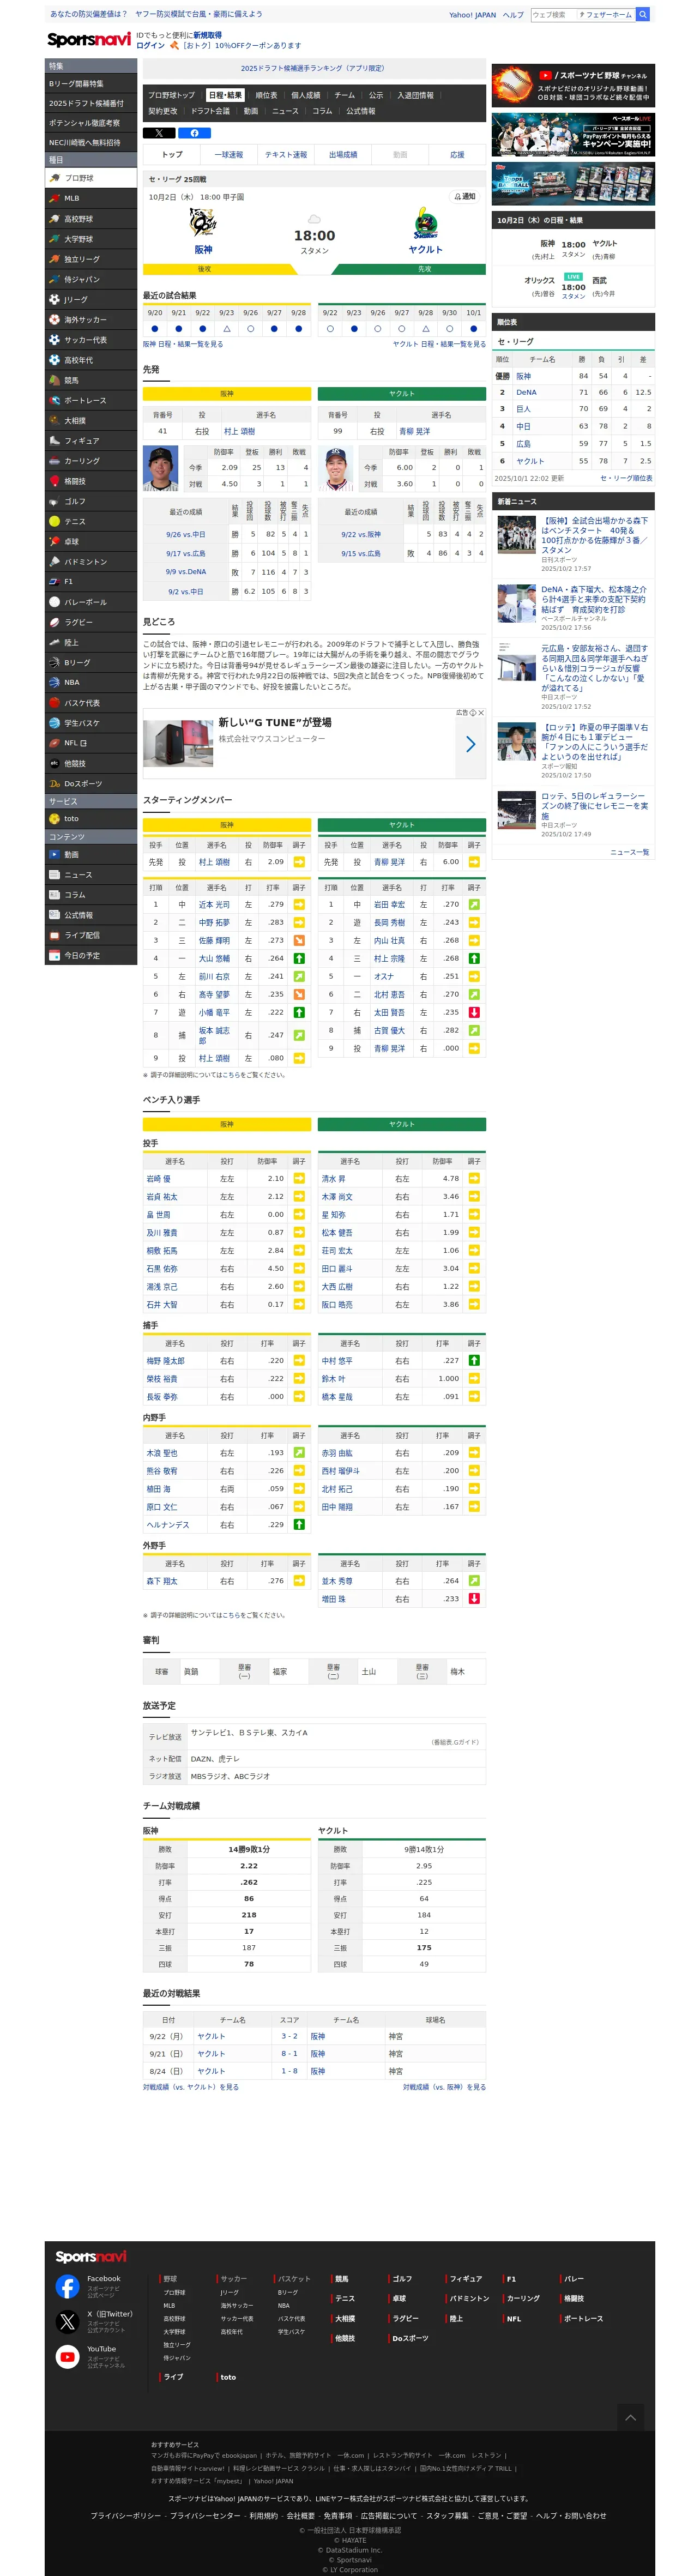Select the toto service icon

tap(54, 818)
